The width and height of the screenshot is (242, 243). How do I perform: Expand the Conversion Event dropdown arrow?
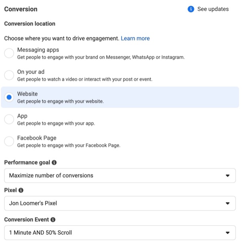click(x=228, y=233)
